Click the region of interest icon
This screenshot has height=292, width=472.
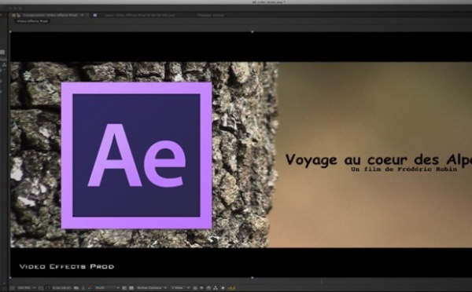[x=124, y=288]
